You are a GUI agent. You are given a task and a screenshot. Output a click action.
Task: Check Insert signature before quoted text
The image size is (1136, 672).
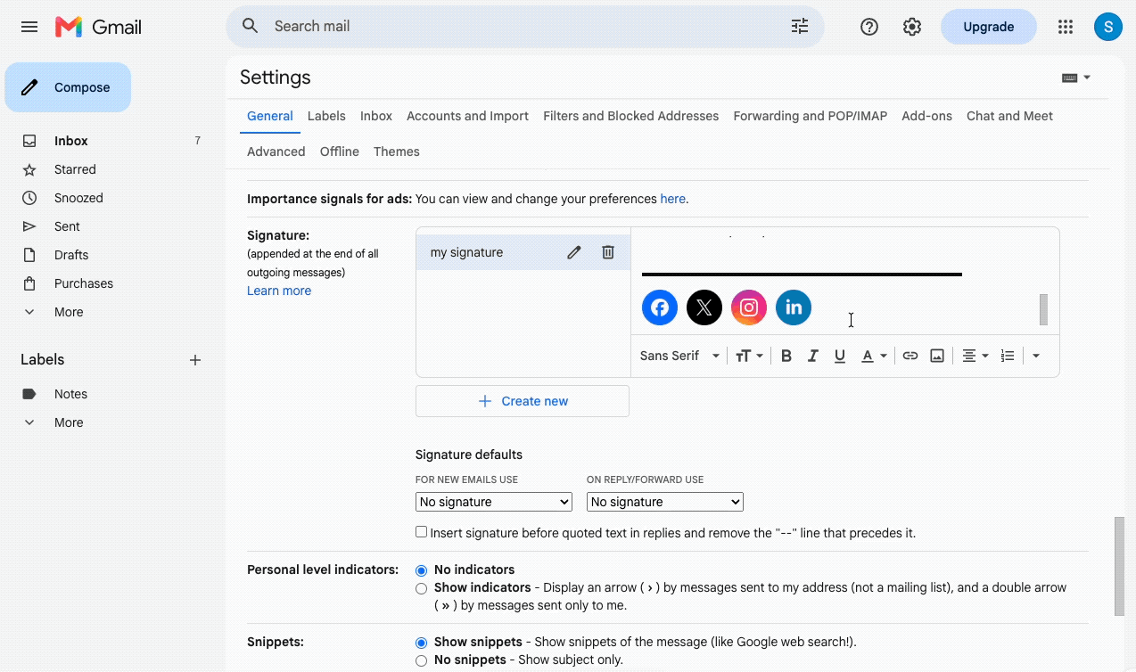(422, 532)
